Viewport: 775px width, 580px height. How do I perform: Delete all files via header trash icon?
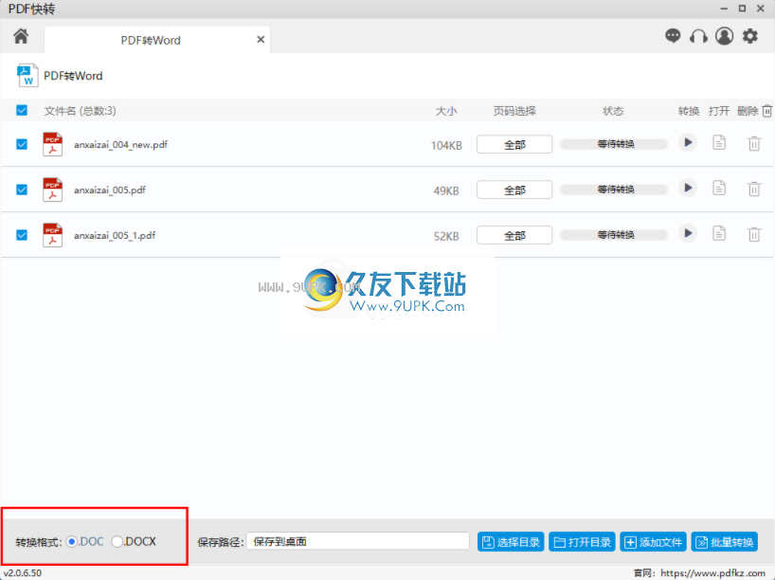point(767,111)
